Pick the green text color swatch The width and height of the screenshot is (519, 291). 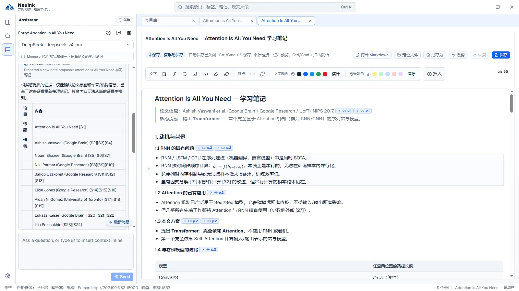pos(319,74)
